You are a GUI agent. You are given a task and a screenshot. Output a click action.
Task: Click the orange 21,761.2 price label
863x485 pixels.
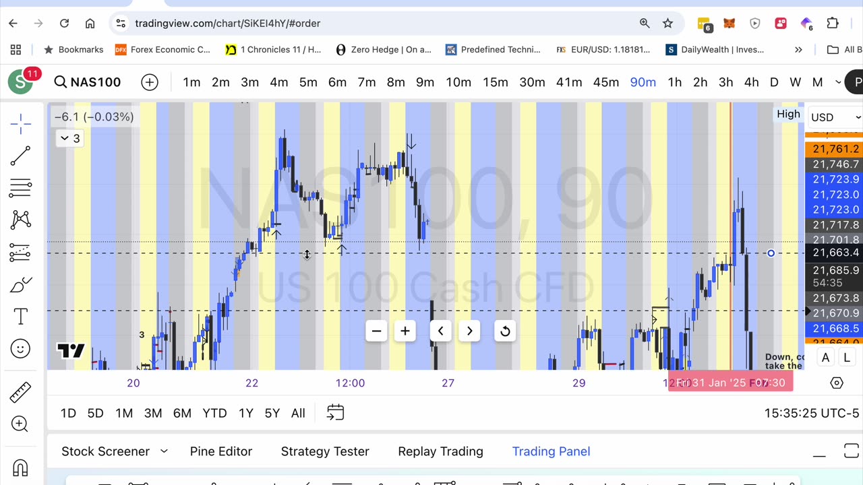click(x=835, y=149)
